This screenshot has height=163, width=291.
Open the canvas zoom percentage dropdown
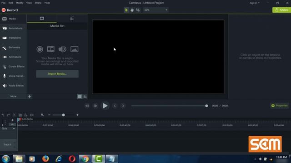pos(156,10)
